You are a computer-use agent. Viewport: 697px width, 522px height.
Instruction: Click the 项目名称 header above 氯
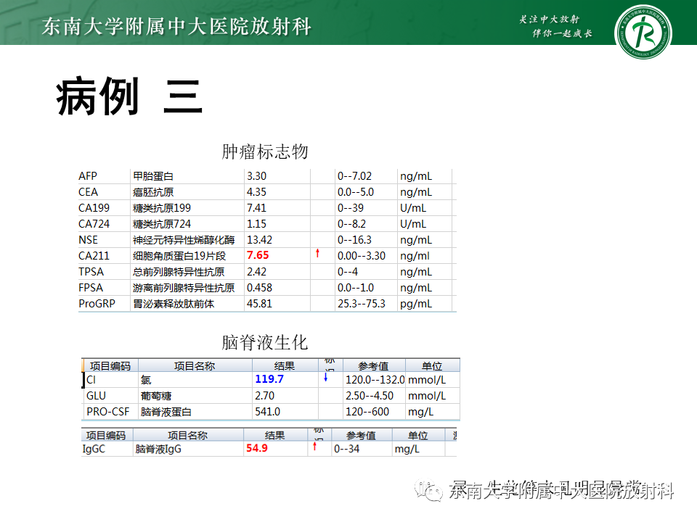(x=195, y=365)
